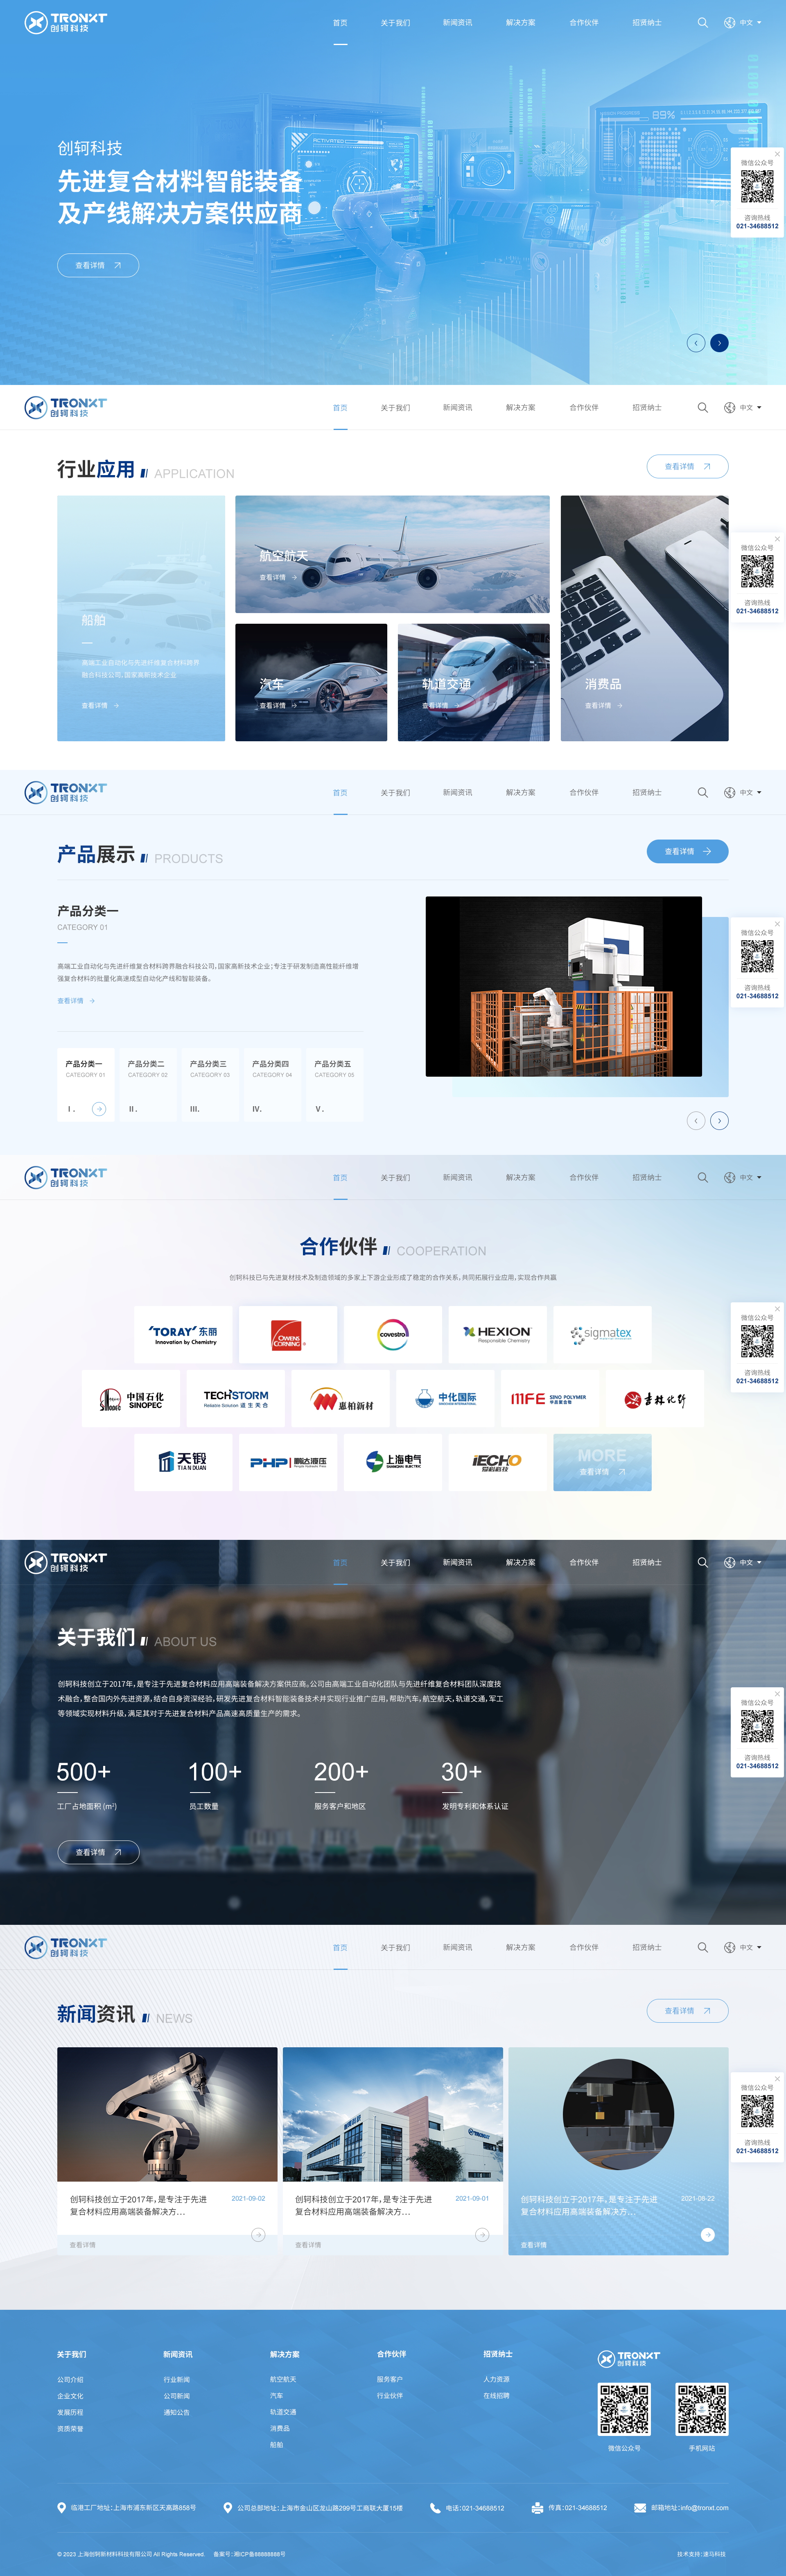The width and height of the screenshot is (786, 2576).
Task: Select the 产品分类五 category tab
Action: [334, 1085]
